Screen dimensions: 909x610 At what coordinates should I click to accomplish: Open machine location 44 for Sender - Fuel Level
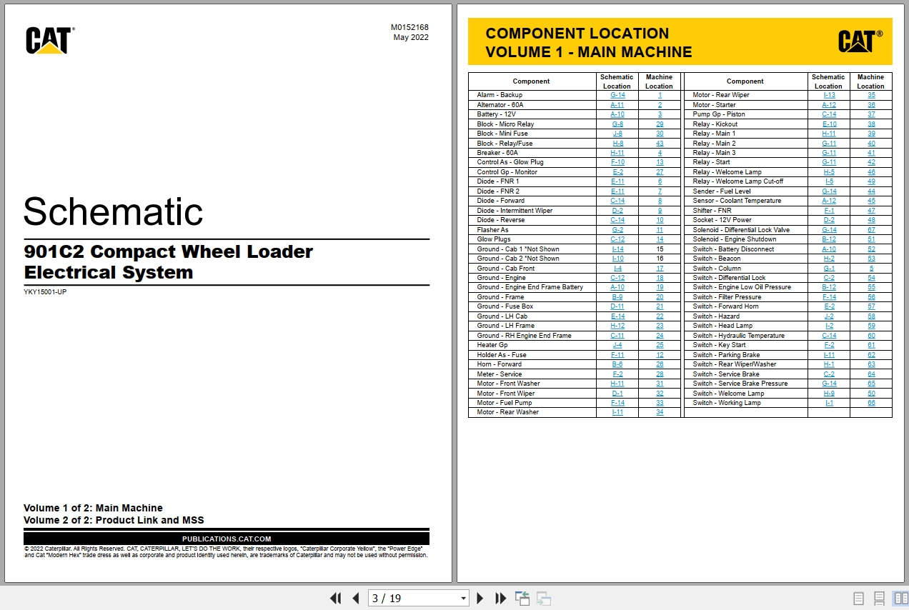pyautogui.click(x=871, y=191)
